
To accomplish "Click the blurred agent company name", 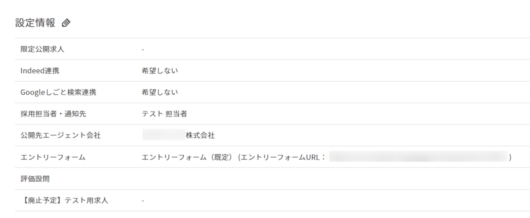I will click(163, 135).
